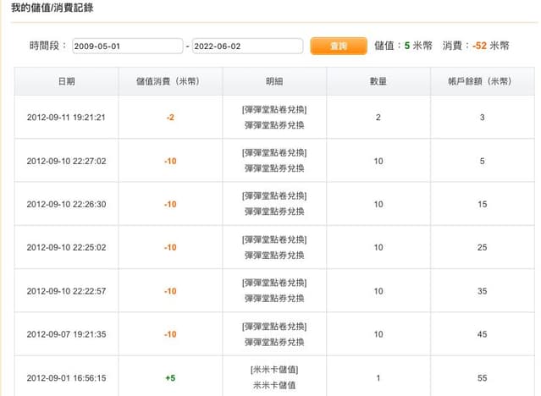Select the 2012-09-07 19:21:35 record date
This screenshot has height=396, width=541.
coord(66,334)
